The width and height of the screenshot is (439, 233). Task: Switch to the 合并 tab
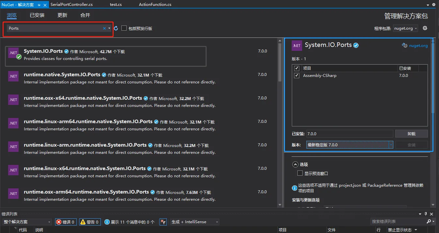click(85, 15)
